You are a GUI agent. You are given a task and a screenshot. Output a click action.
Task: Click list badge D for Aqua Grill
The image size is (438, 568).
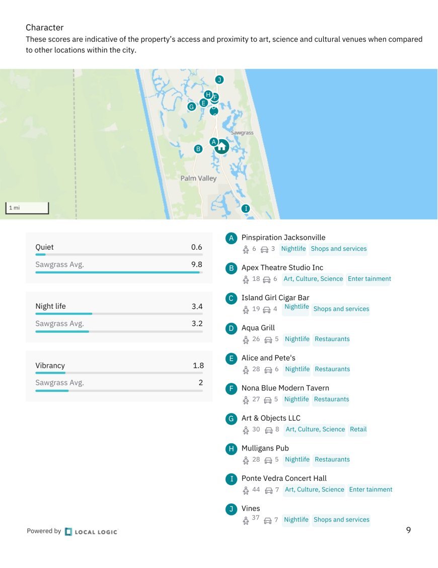(231, 328)
